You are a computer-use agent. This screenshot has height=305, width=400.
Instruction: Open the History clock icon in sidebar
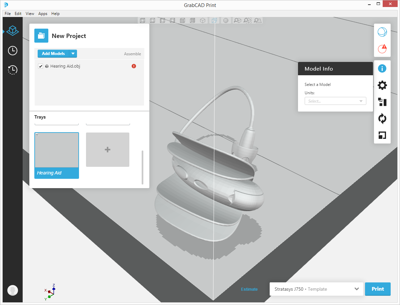pyautogui.click(x=13, y=70)
